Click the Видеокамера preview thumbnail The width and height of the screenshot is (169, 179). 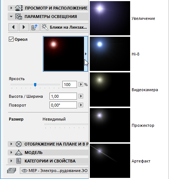(x=110, y=89)
